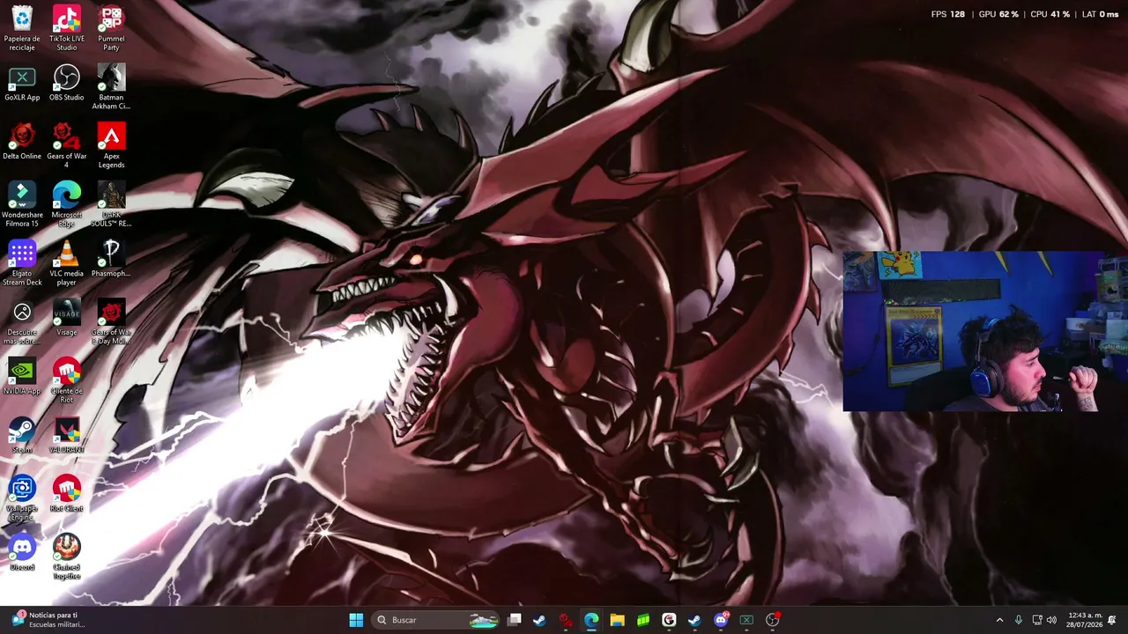Select the Visage desktop game icon

pyautogui.click(x=67, y=319)
